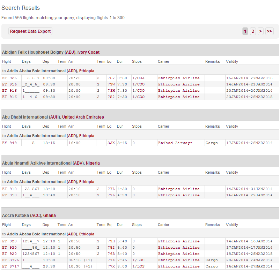Select page 1 of the results
This screenshot has height=272, width=280.
tap(245, 31)
